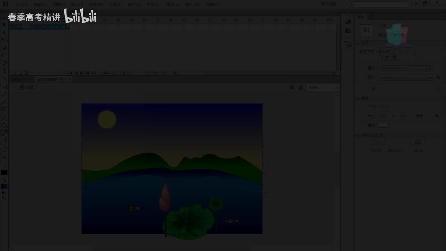Click the Swap Colors button
Viewport: 446px width, 251px height.
[x=4, y=199]
